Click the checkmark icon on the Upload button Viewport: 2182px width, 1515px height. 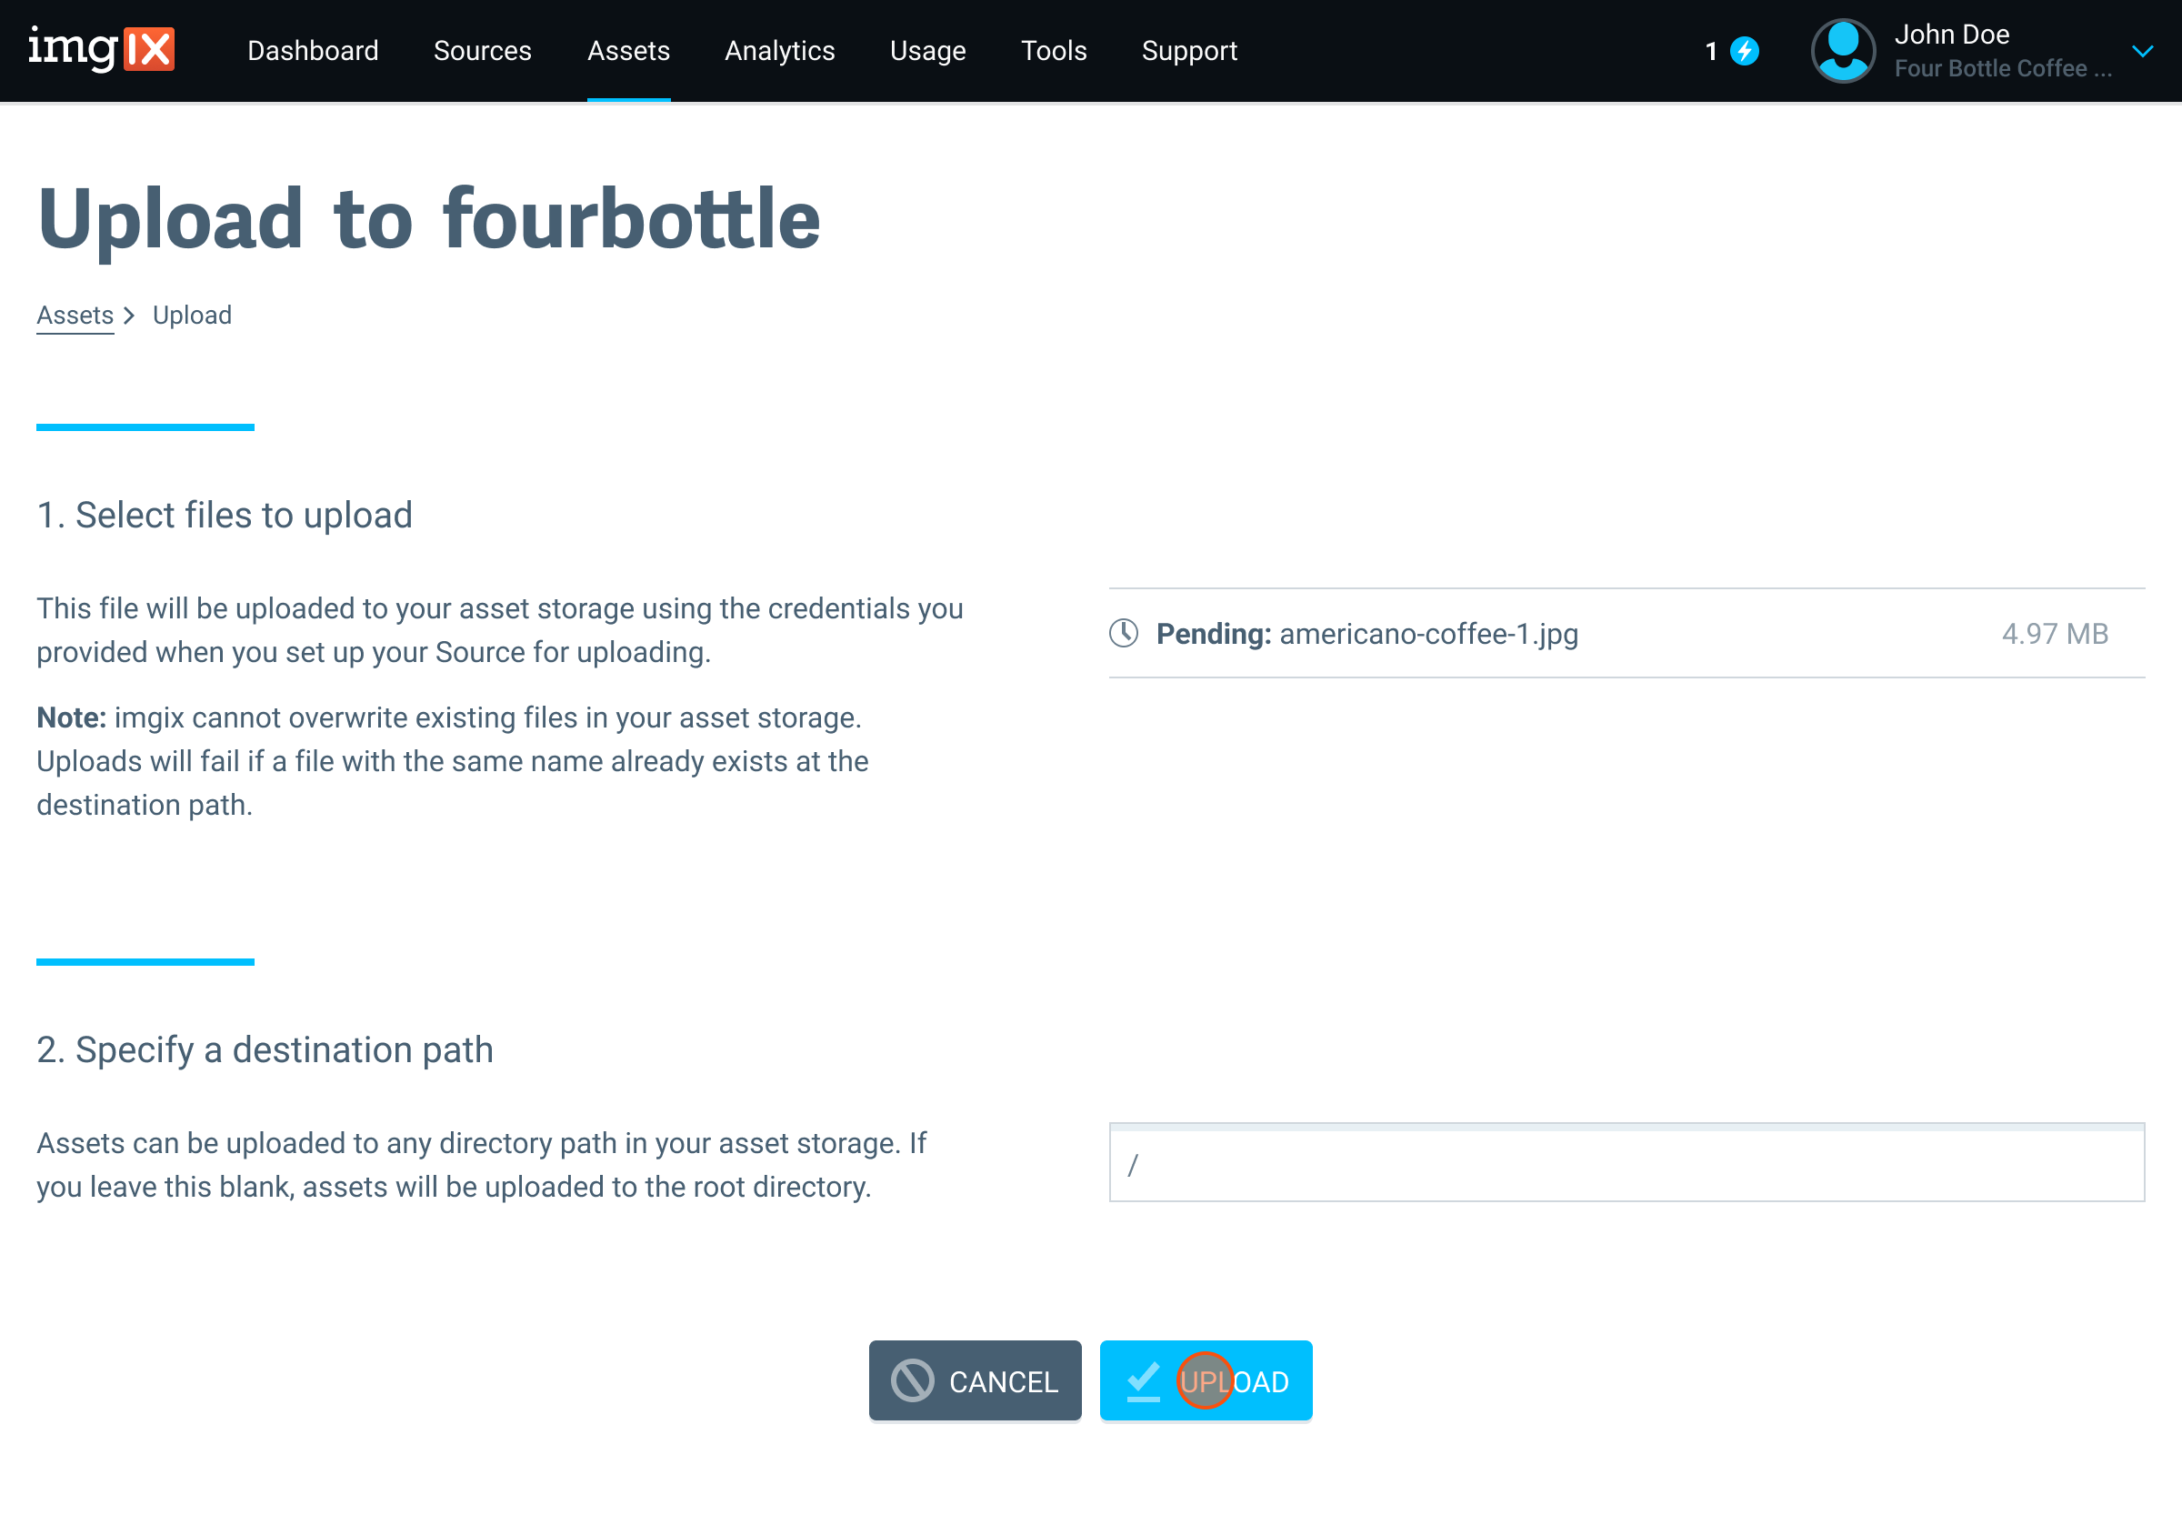click(x=1144, y=1381)
